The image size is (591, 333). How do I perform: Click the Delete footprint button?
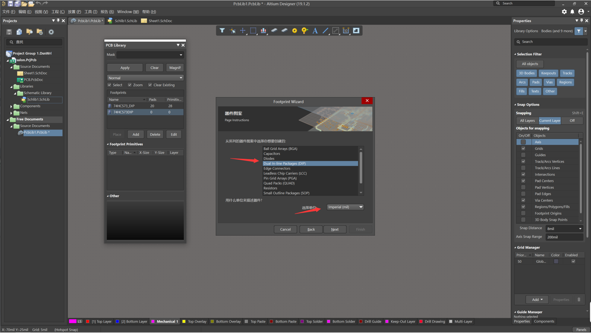click(155, 134)
